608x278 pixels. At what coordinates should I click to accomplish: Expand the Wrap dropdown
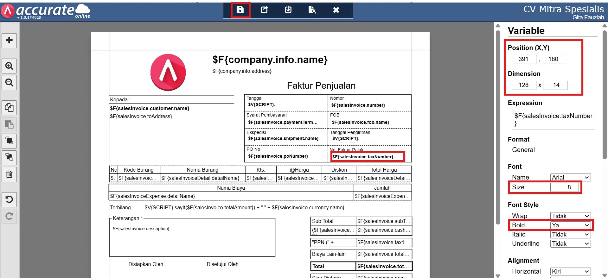(x=570, y=216)
